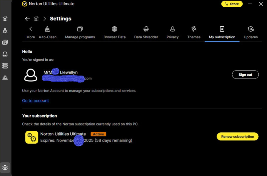This screenshot has height=176, width=267.
Task: Open the Manage programs tab
Action: 80,33
